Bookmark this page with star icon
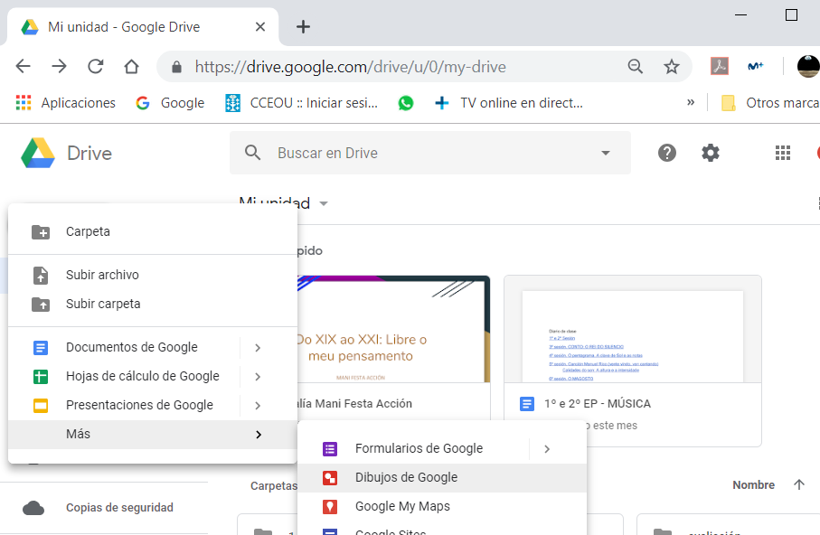 point(671,67)
